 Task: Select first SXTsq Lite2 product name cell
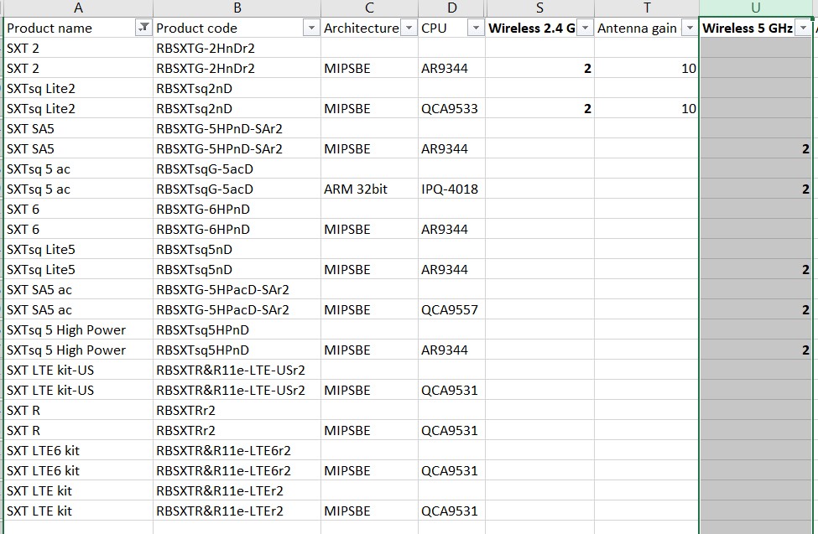click(78, 89)
